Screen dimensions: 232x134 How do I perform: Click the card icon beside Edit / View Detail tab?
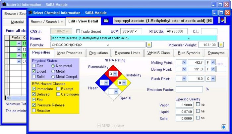pos(106,21)
